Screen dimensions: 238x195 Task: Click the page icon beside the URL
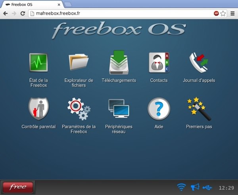32,14
